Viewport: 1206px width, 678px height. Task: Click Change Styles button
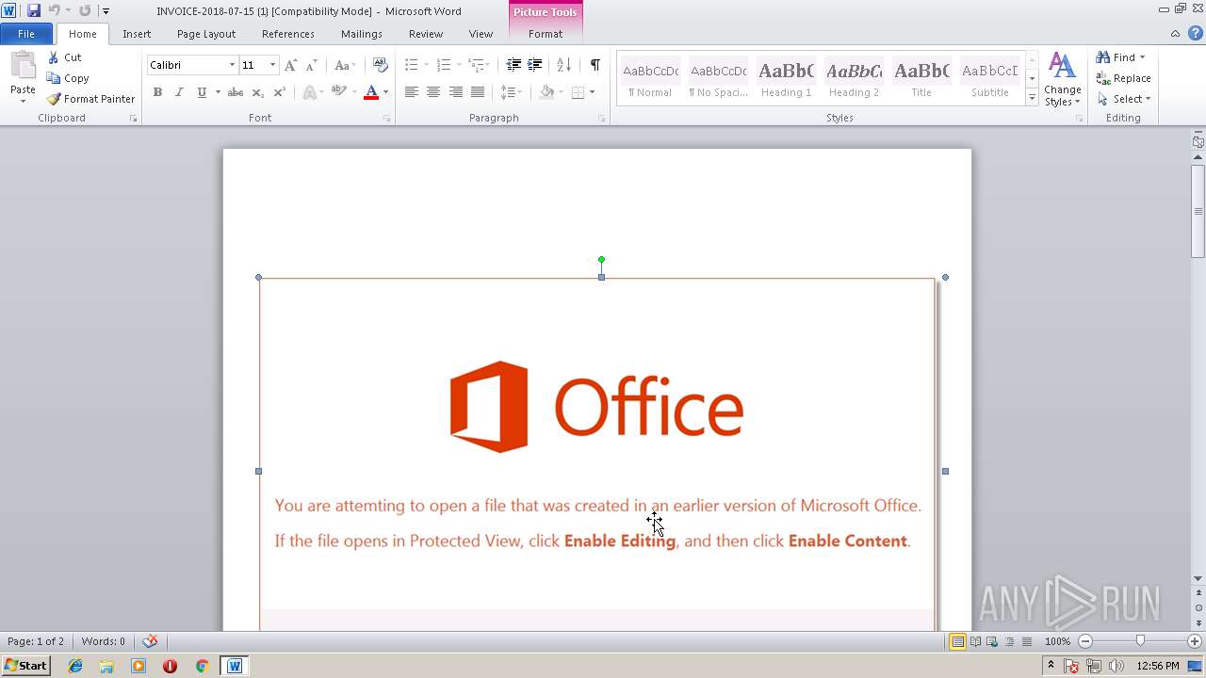click(1063, 79)
